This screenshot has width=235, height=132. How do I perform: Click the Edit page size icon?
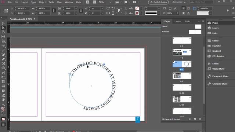189,119
